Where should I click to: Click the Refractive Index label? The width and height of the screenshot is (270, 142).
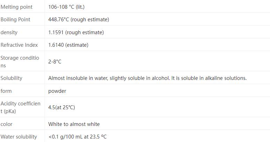coord(19,45)
